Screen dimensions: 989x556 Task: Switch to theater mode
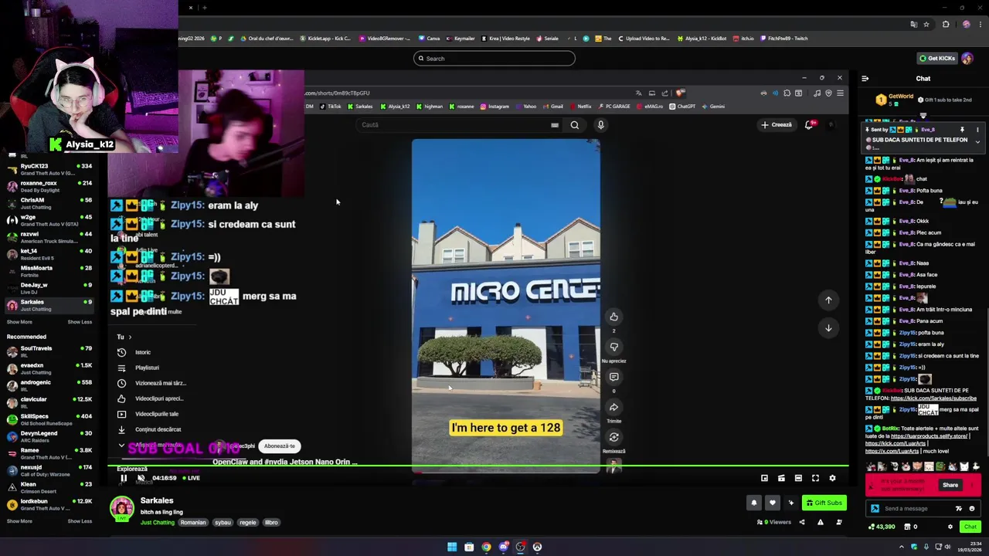798,478
